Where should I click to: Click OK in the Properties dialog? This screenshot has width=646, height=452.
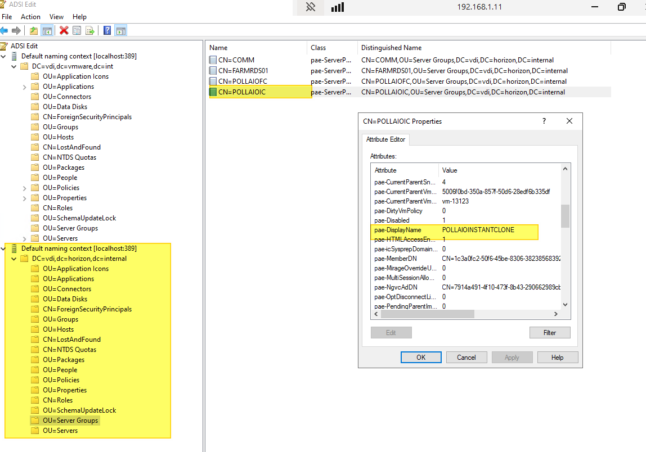(421, 358)
